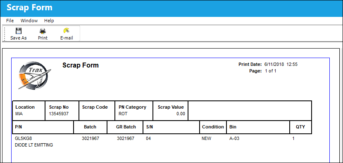
Task: Select the Scrap No value 13545937
Action: click(x=59, y=114)
